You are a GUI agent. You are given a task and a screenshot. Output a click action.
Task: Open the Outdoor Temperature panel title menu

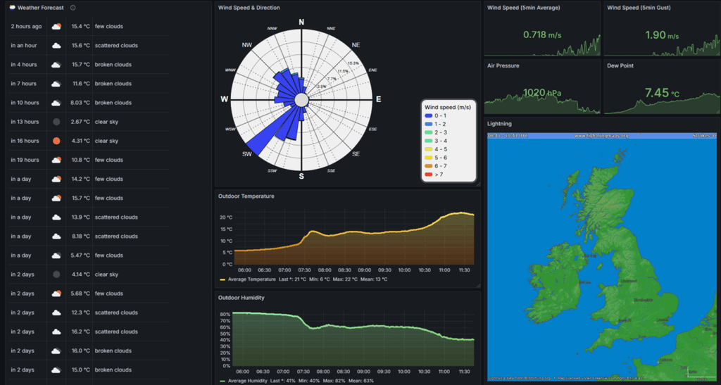[x=246, y=196]
